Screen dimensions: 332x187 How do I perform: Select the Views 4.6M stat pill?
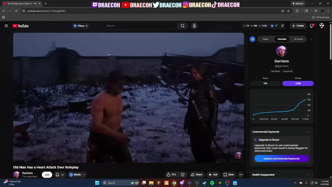point(298,83)
